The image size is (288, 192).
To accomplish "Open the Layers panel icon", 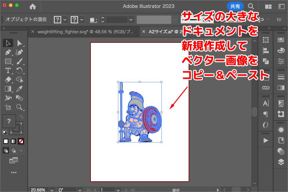I will [281, 162].
